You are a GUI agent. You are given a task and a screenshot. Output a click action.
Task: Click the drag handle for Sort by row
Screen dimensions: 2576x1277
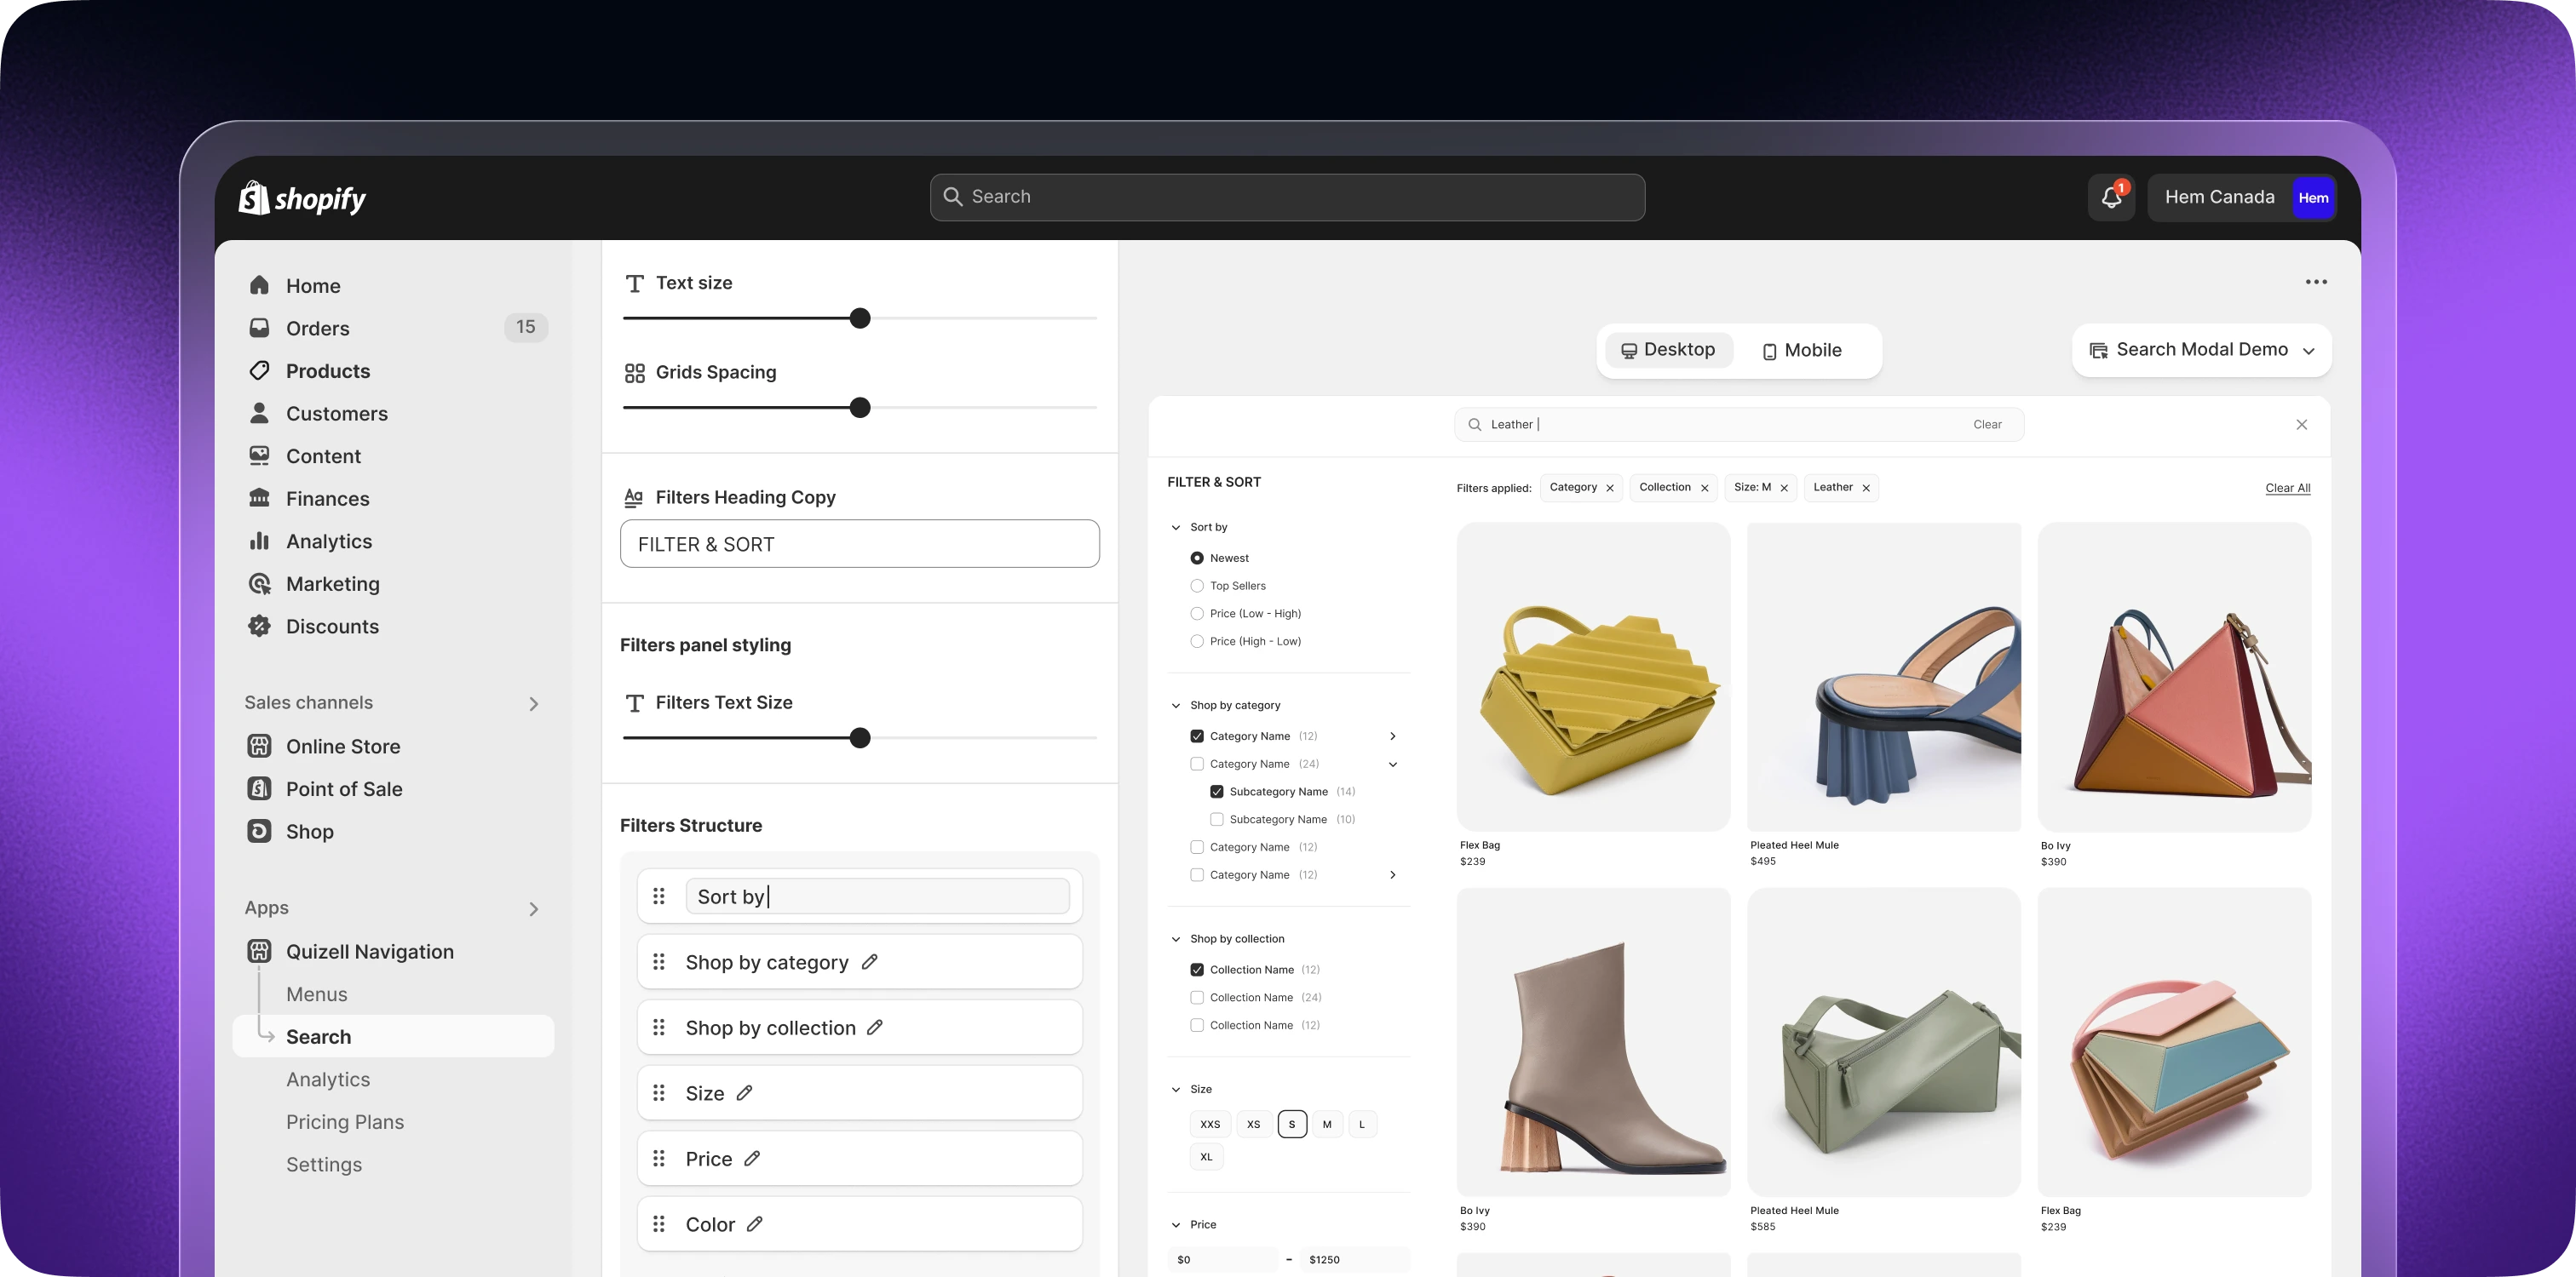[x=659, y=896]
